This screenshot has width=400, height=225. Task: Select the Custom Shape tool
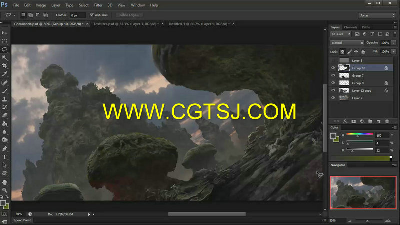(x=4, y=173)
